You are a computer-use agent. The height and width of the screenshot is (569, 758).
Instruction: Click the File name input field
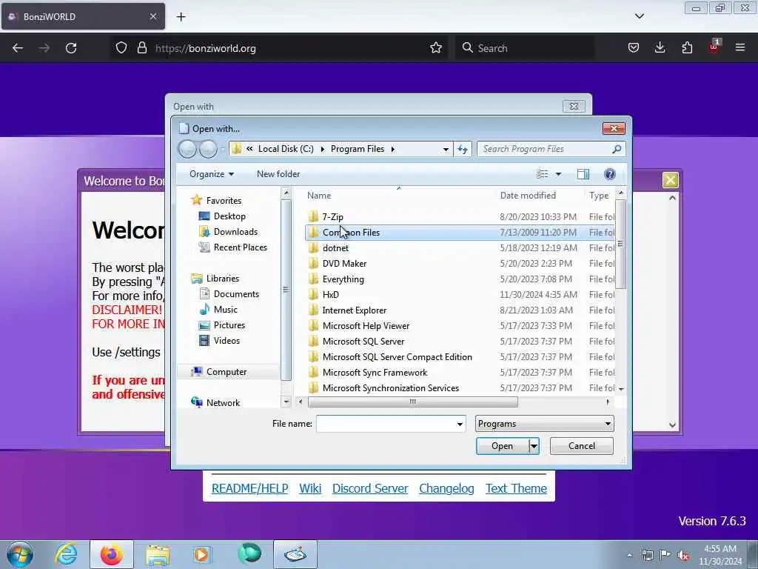pyautogui.click(x=386, y=425)
